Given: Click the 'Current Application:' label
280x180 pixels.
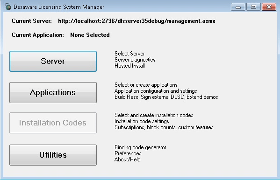Looking at the screenshot, I should click(x=38, y=35).
